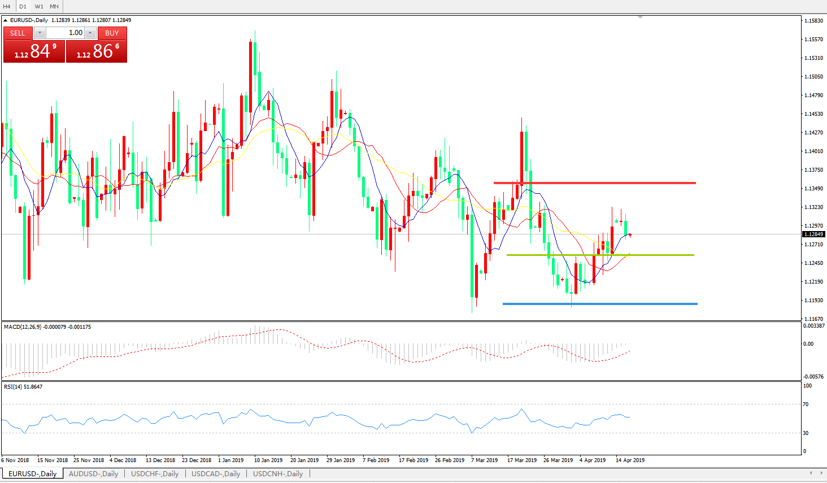Switch to AUDUSD-,Daily chart tab
The image size is (827, 483).
(93, 473)
